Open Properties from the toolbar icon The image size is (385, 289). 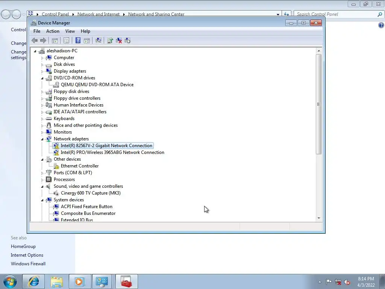(66, 40)
